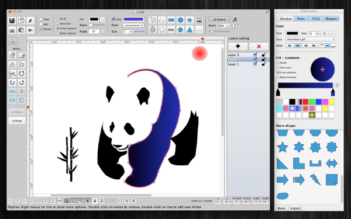Click the ellipsis more shapes toolbar button

click(x=199, y=29)
